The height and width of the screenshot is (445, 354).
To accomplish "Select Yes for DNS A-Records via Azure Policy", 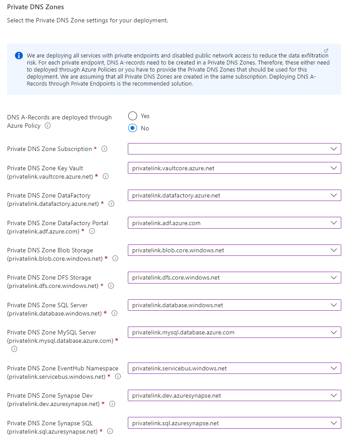I will coord(132,116).
